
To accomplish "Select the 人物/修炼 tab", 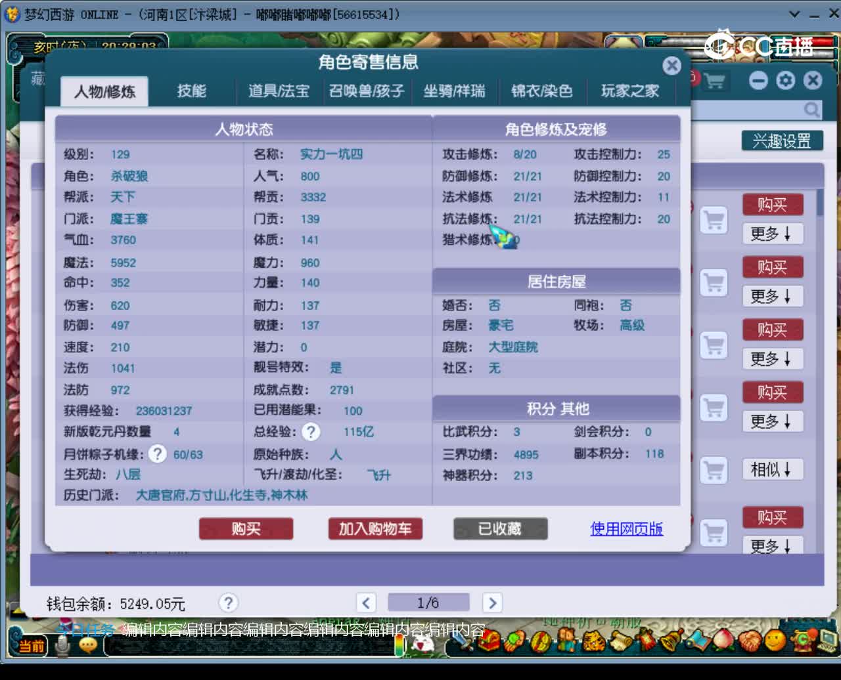I will (104, 91).
